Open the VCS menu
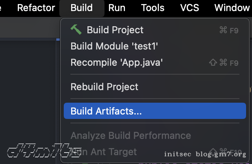 [189, 8]
